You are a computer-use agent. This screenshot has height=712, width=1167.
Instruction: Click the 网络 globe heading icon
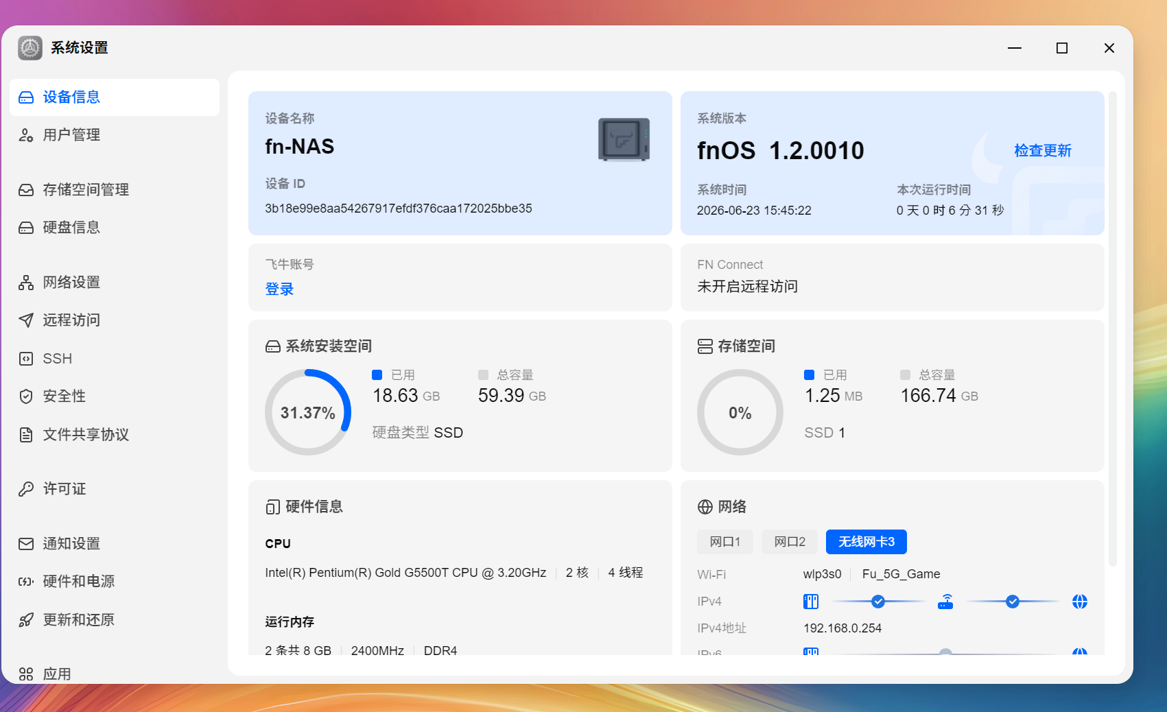[705, 507]
